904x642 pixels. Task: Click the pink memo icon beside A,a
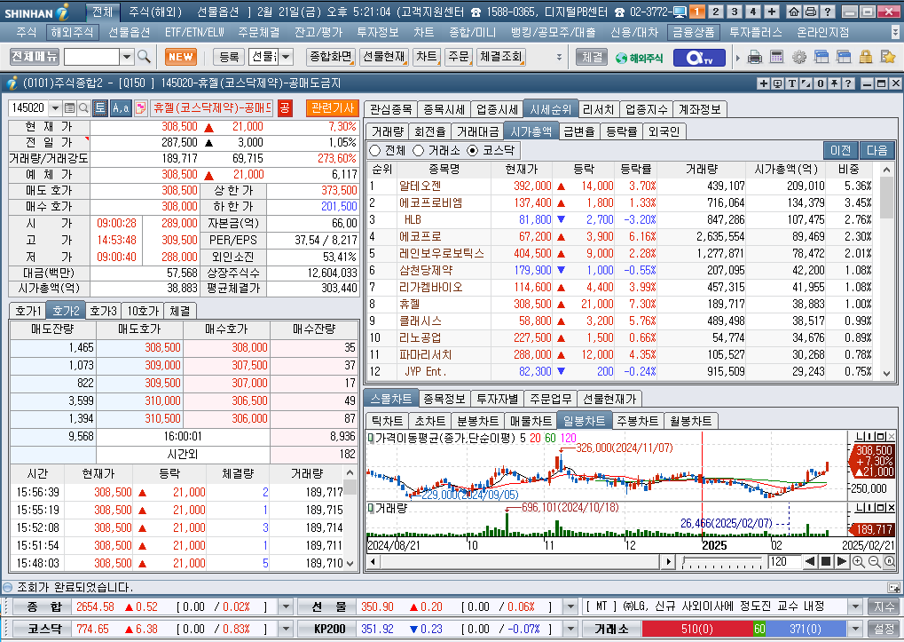tap(140, 107)
